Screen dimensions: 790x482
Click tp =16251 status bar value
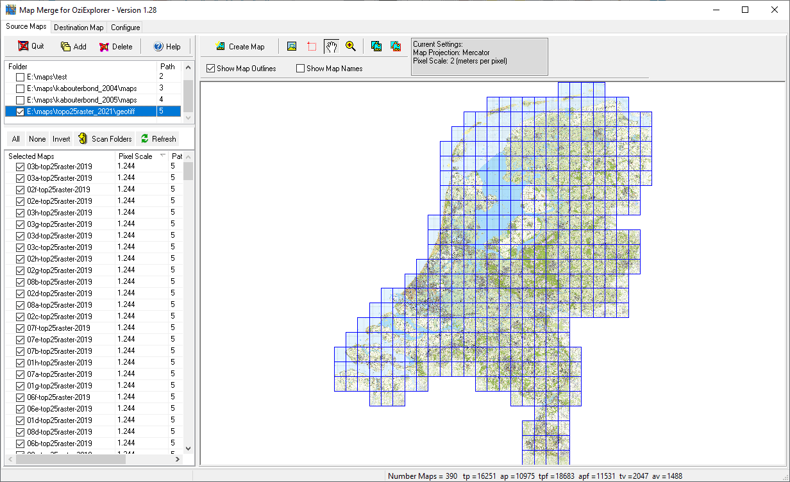click(478, 476)
